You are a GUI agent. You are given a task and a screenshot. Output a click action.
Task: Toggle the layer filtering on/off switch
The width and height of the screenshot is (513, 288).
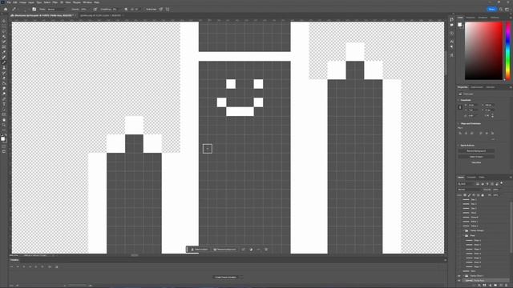point(502,183)
